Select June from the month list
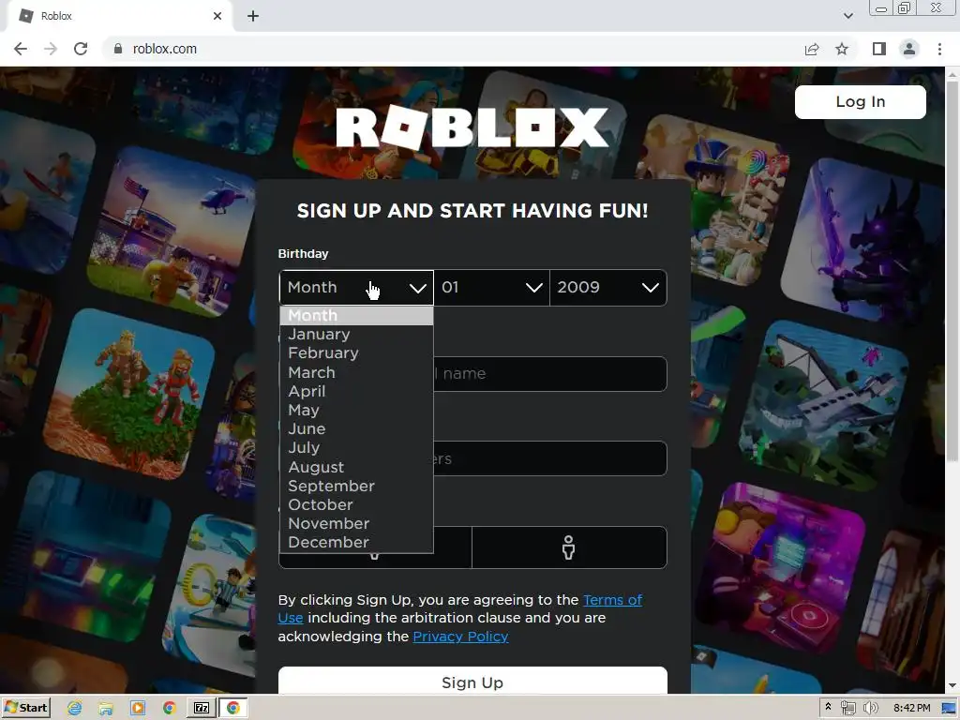Viewport: 960px width, 720px height. tap(356, 429)
